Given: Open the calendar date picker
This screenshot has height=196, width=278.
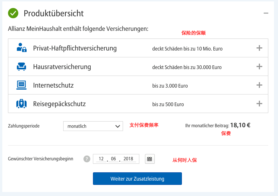Looking at the screenshot, I should coord(150,159).
